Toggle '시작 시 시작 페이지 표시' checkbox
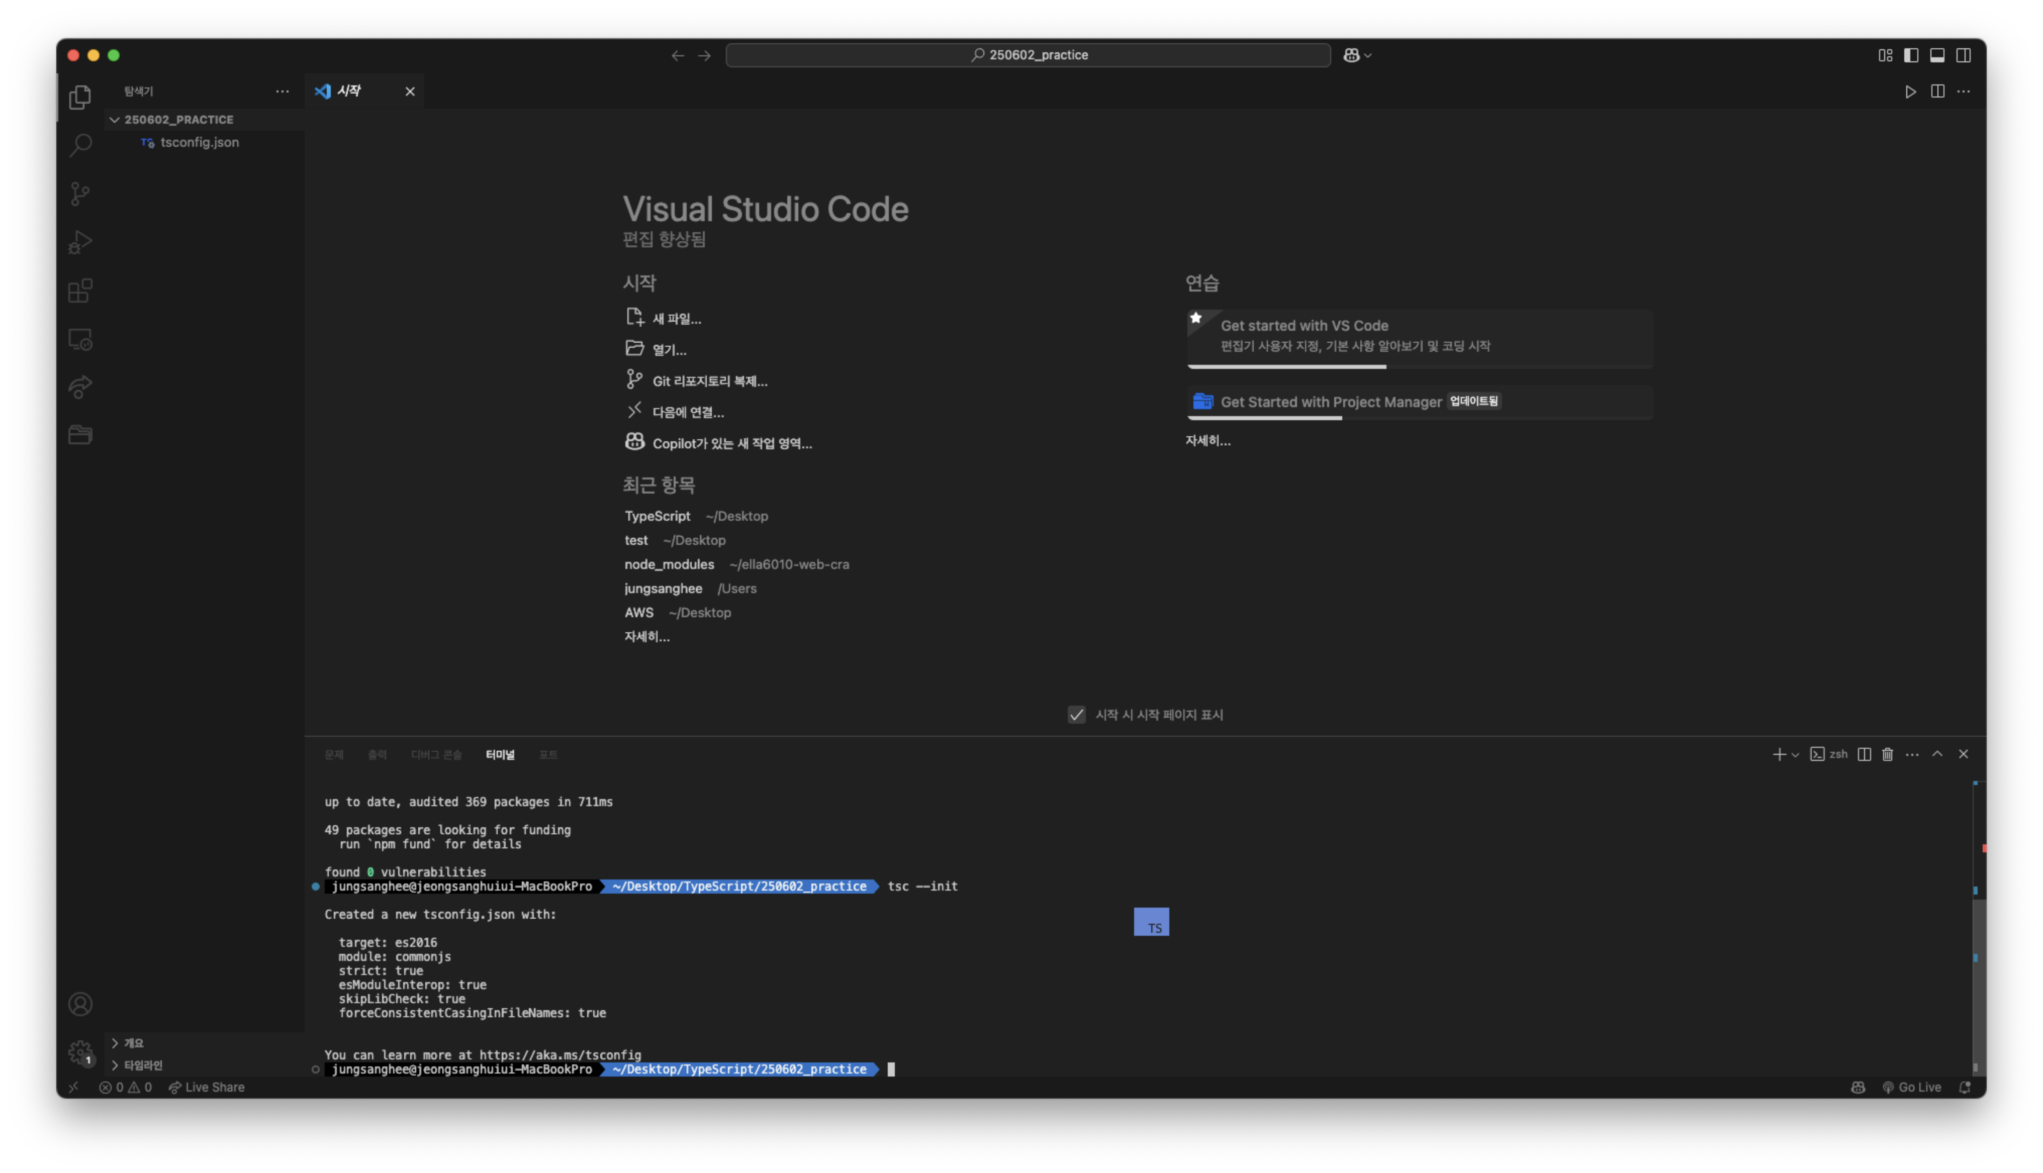This screenshot has width=2043, height=1173. [x=1076, y=715]
